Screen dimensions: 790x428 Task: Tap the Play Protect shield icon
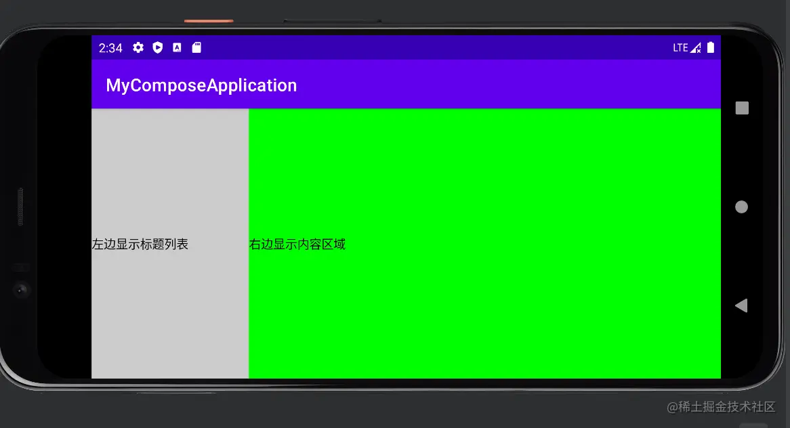point(158,47)
